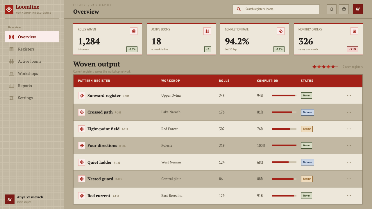
Task: Click the Eight-point field pattern icon
Action: click(x=82, y=129)
